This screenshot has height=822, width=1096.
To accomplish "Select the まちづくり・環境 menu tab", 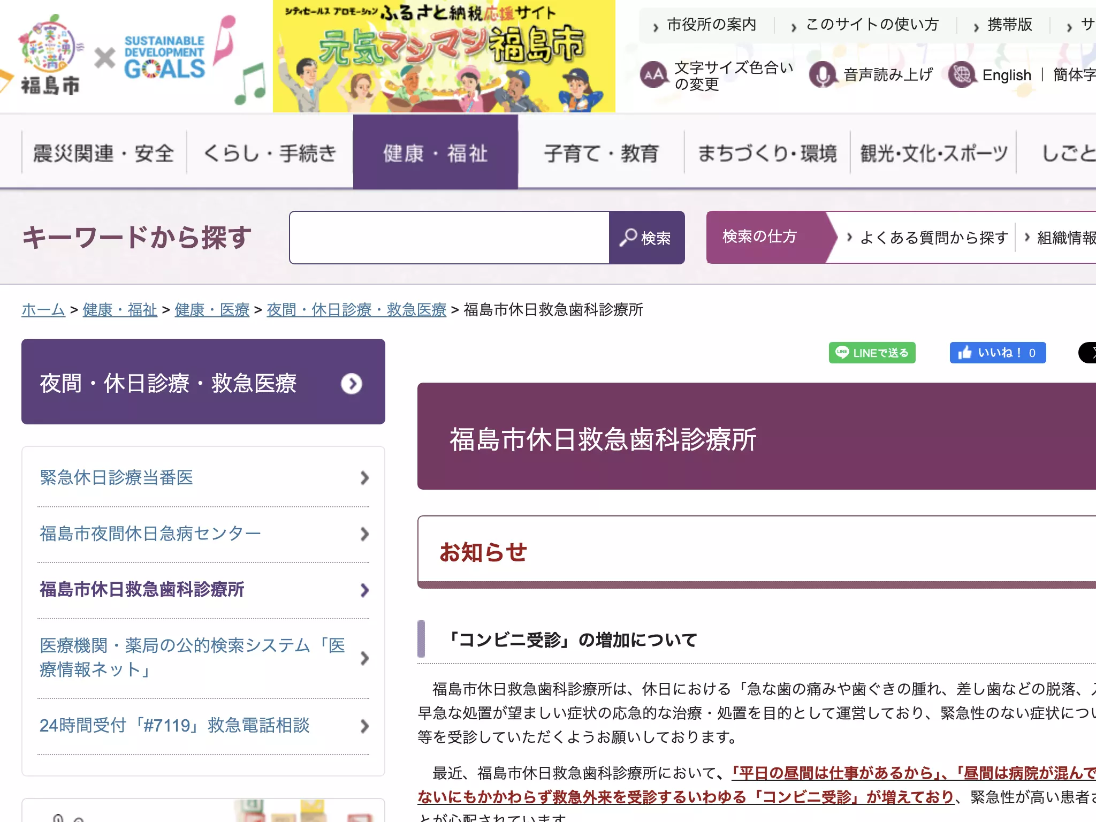I will click(x=767, y=154).
